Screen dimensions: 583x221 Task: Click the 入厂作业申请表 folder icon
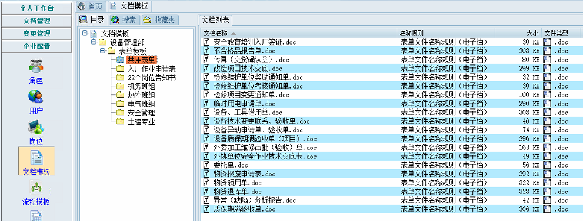(120, 69)
